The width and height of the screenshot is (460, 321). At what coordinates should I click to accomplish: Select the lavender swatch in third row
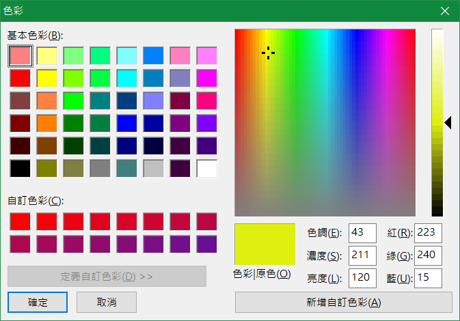click(153, 101)
